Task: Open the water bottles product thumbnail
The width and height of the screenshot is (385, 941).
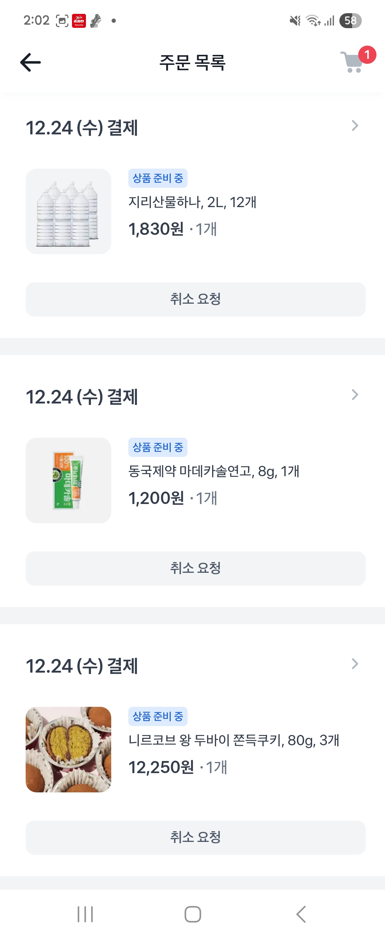Action: [68, 211]
